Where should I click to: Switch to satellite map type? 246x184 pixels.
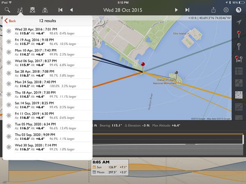point(239,83)
